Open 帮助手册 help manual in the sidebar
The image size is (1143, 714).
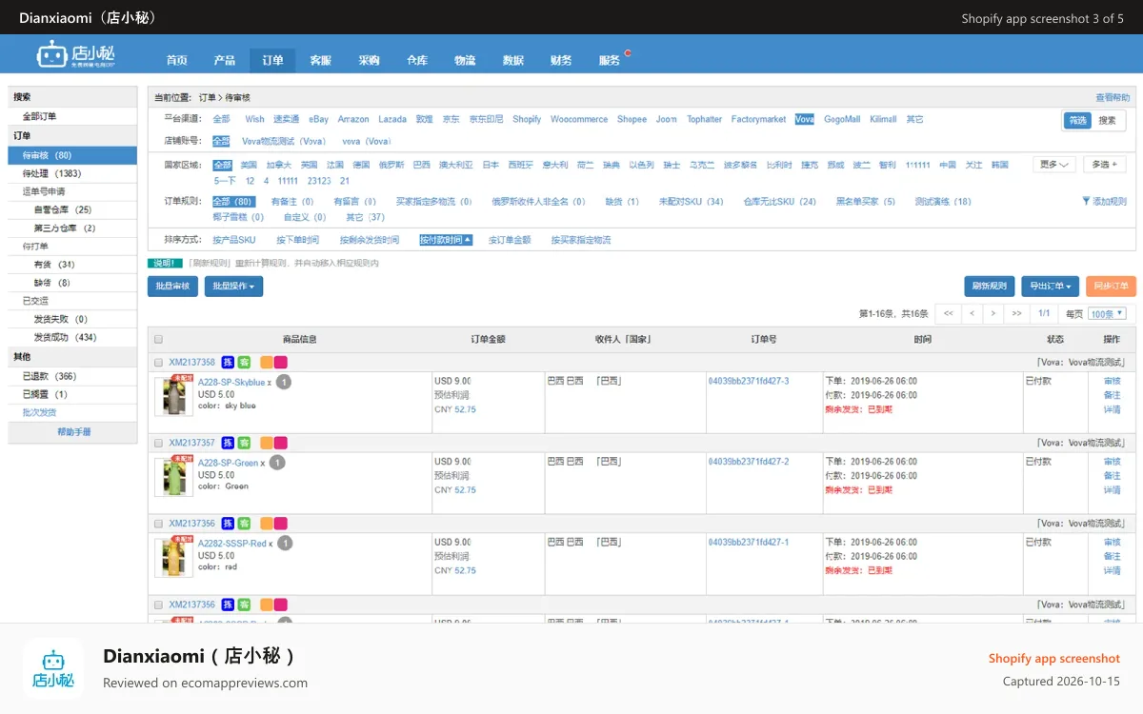click(73, 431)
